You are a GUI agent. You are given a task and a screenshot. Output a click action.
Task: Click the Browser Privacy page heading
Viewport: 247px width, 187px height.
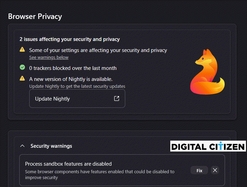coord(35,17)
